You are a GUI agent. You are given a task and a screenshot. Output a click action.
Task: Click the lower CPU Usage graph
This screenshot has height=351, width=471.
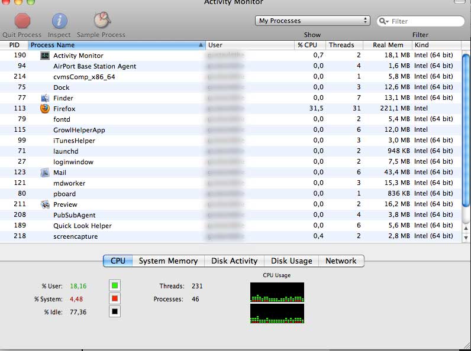point(277,314)
